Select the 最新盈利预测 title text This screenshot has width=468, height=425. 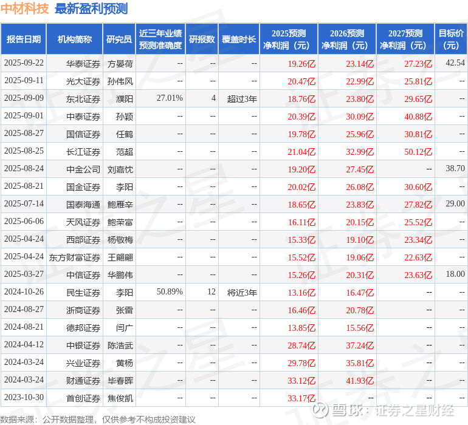pyautogui.click(x=91, y=8)
